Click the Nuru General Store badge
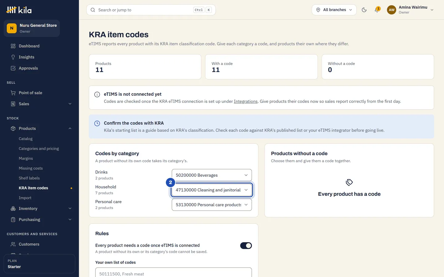Viewport: 444px width, 277px height. (x=32, y=28)
